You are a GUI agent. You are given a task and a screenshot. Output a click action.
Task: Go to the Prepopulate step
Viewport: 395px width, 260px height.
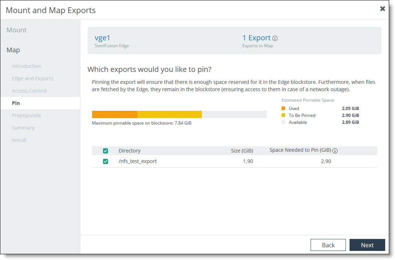[26, 115]
